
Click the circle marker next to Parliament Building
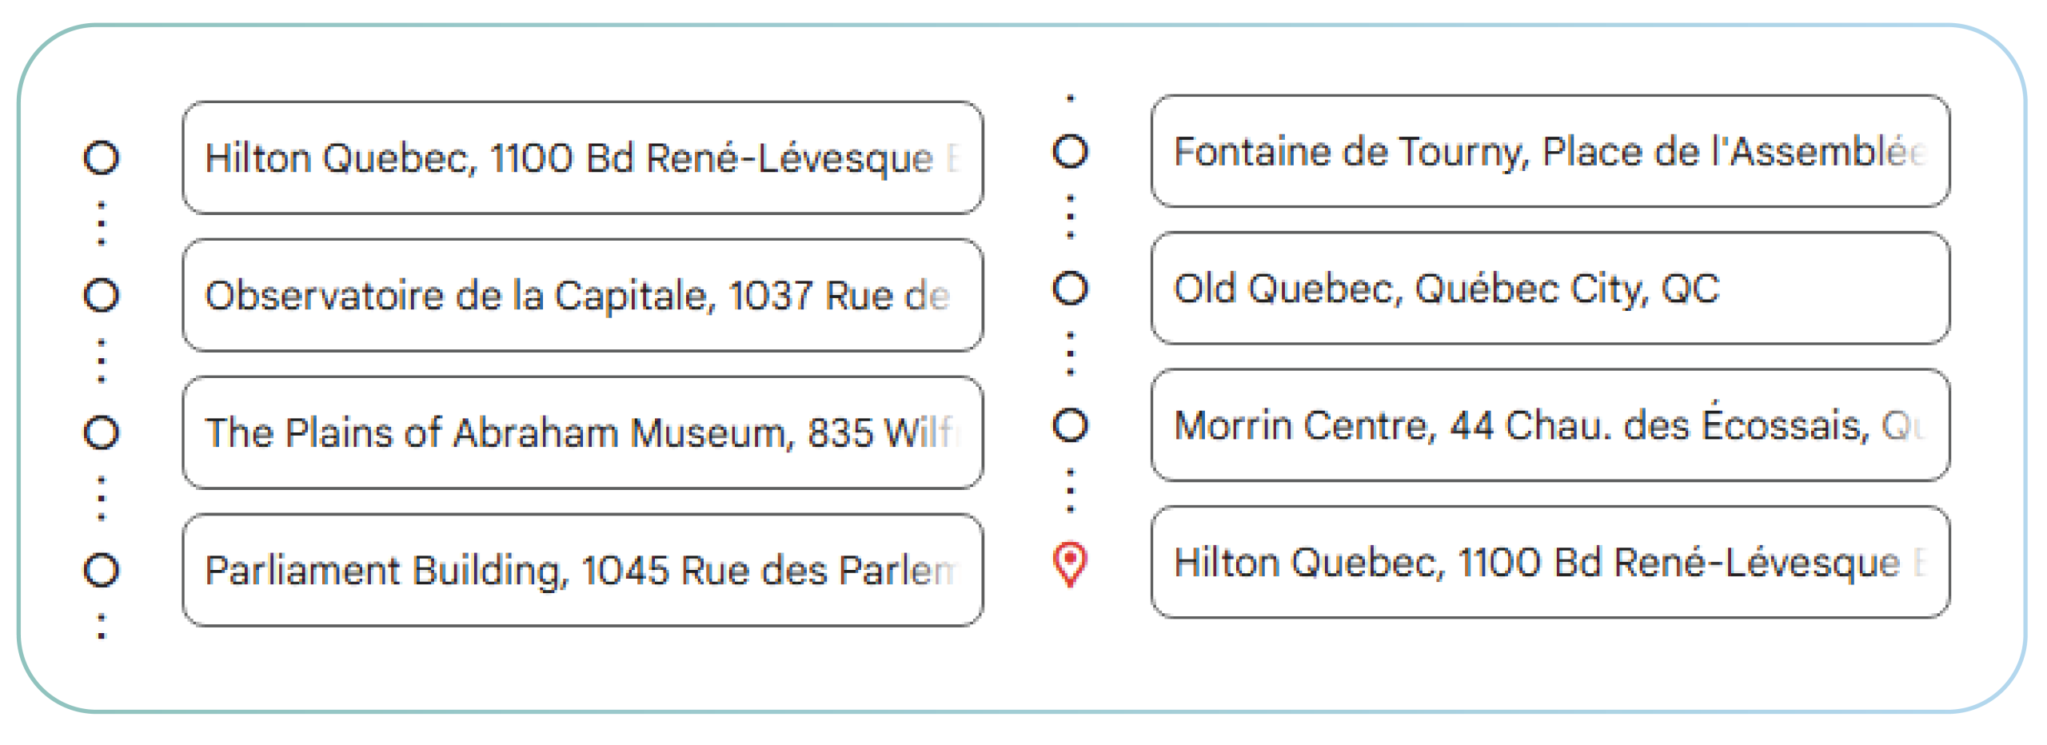coord(102,570)
